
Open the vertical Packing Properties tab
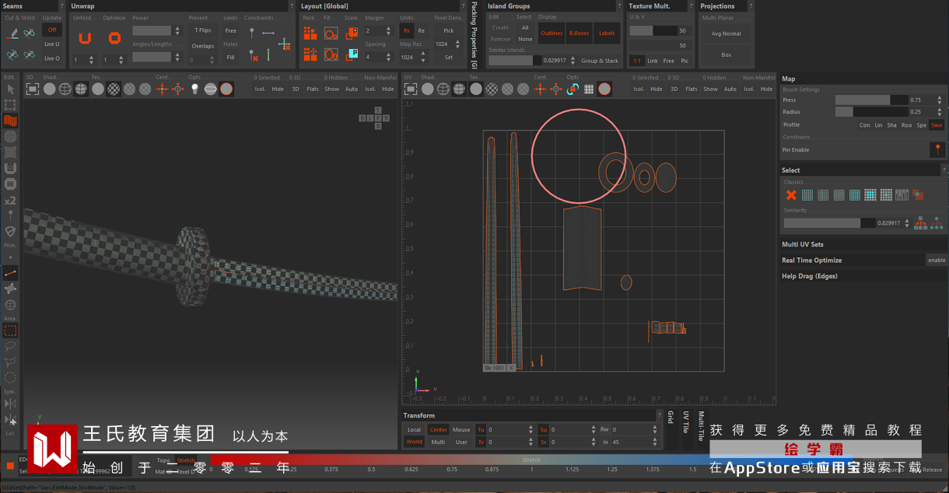[x=474, y=35]
